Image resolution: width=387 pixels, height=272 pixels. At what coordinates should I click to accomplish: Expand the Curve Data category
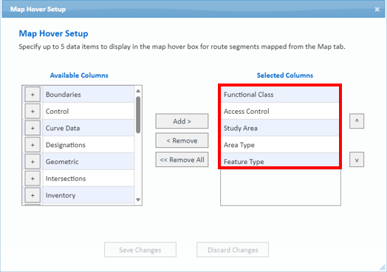(x=32, y=128)
